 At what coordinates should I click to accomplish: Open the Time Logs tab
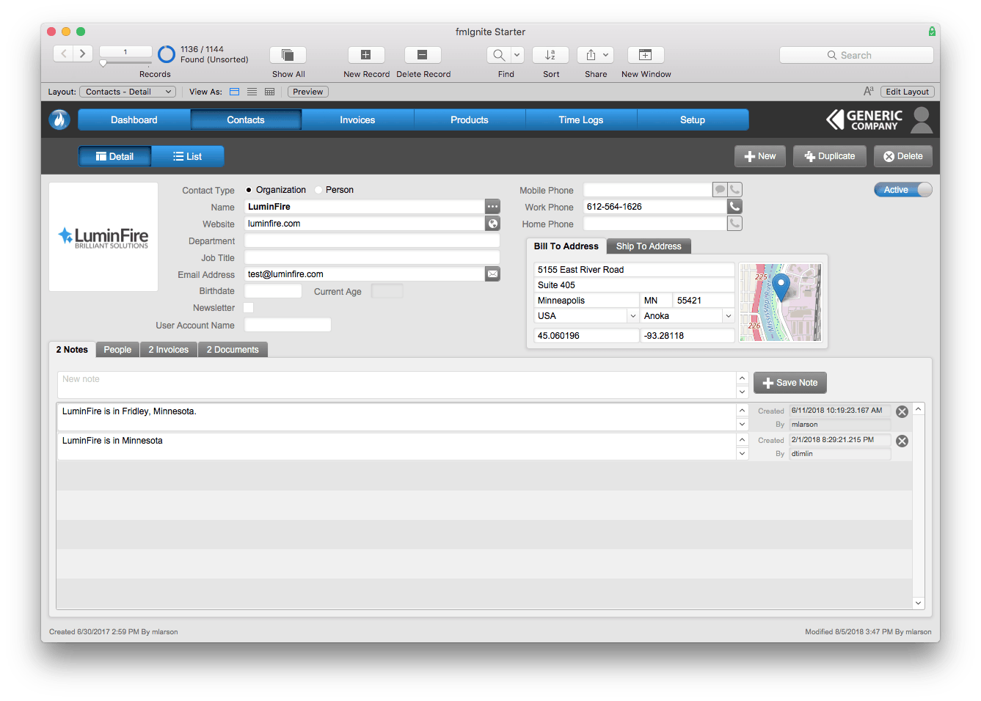point(581,120)
